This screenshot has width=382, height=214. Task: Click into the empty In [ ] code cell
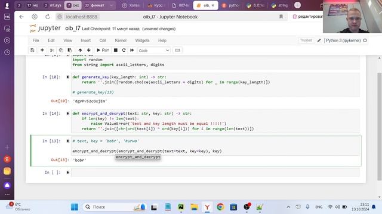[x=215, y=172]
